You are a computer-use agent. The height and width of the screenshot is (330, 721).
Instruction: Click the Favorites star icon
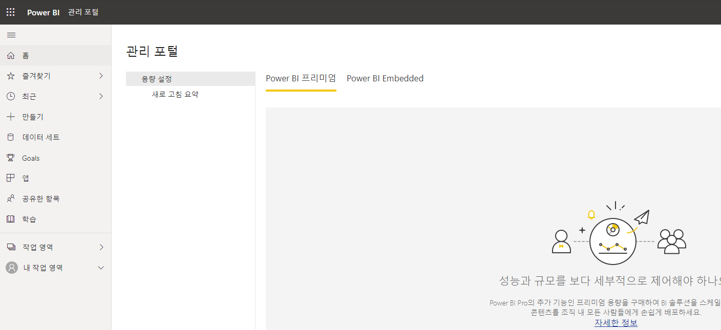(x=11, y=76)
